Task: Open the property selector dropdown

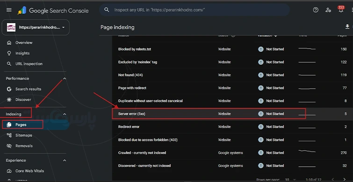Action: (x=36, y=27)
